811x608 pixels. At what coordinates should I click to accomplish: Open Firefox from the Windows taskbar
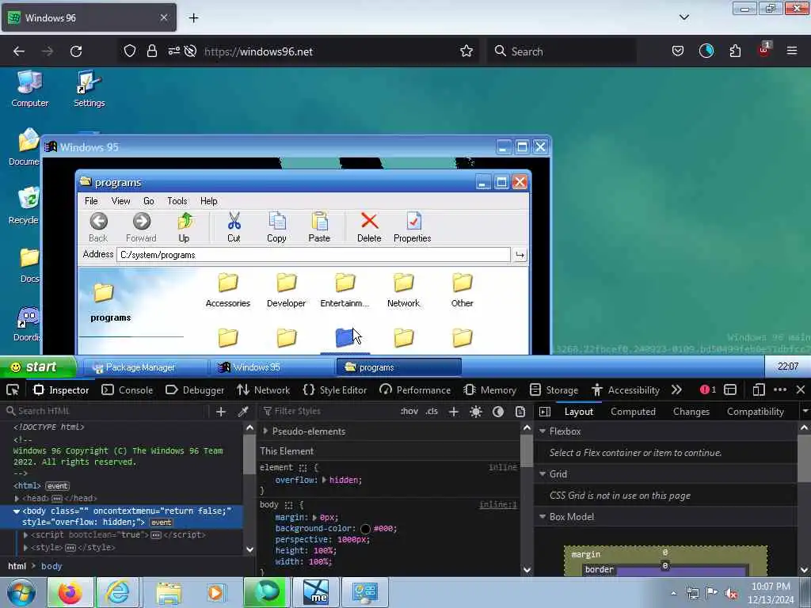70,592
